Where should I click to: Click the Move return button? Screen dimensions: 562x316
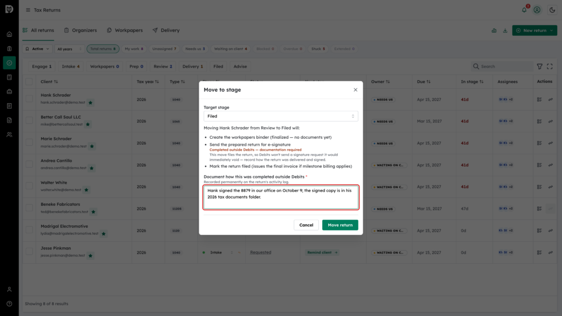[340, 225]
